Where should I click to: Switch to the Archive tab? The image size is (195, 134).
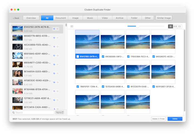[x=120, y=18]
